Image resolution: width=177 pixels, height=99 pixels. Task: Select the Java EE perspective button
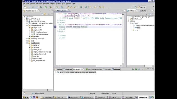tap(142, 7)
